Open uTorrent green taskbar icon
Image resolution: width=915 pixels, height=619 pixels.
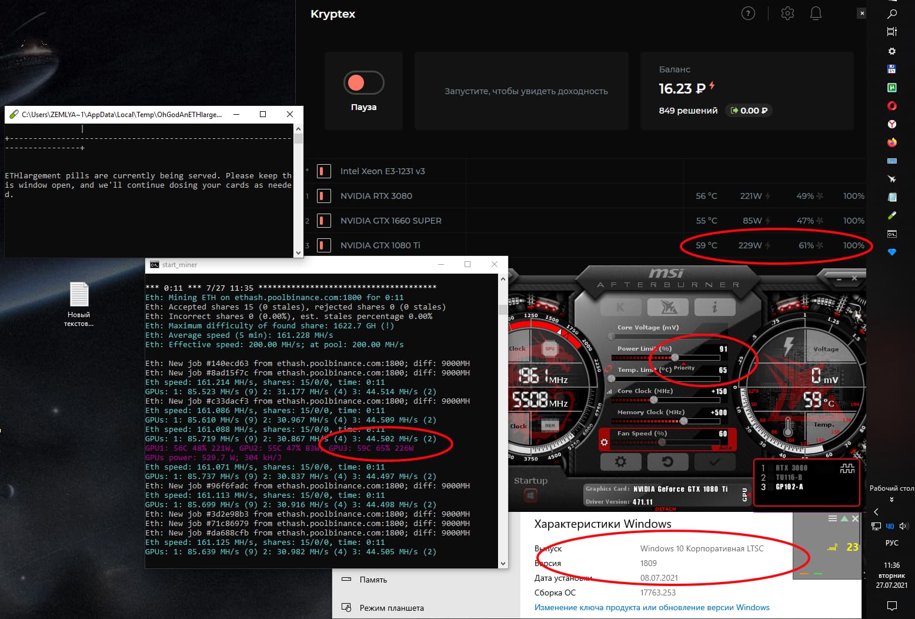click(x=892, y=88)
